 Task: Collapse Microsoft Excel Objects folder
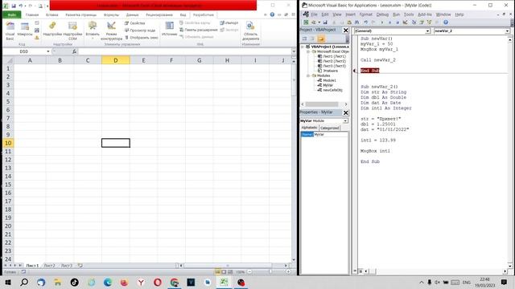pyautogui.click(x=308, y=51)
